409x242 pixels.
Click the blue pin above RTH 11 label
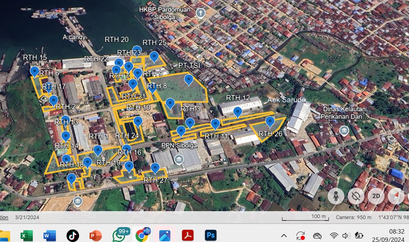(215, 124)
